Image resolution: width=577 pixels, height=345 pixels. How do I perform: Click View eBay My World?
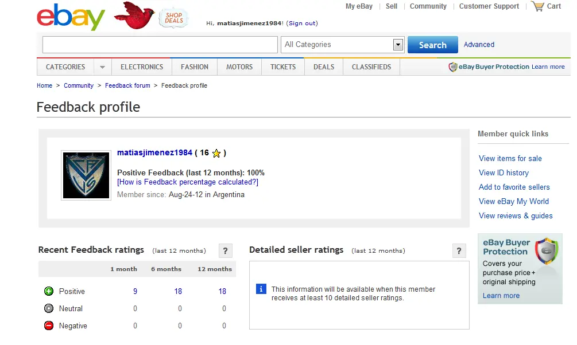(514, 201)
